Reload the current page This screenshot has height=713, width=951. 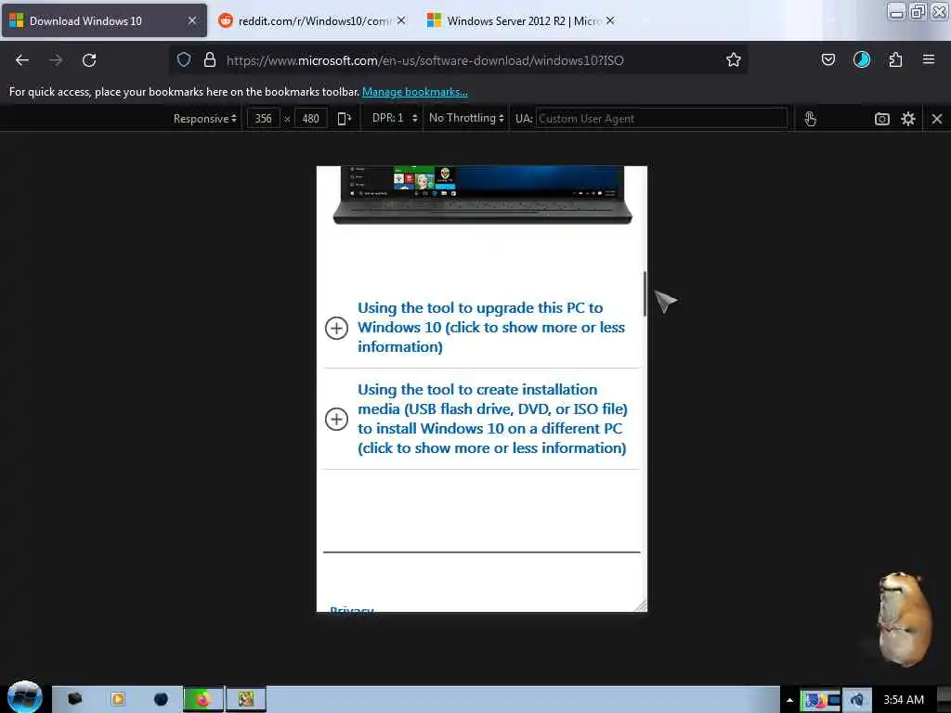click(x=89, y=60)
